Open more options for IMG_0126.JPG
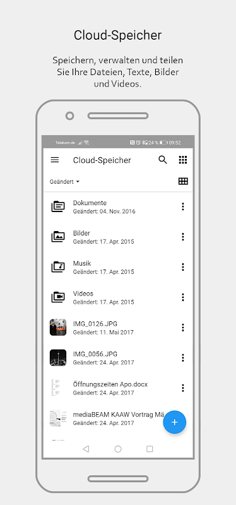The width and height of the screenshot is (236, 505). (x=183, y=328)
